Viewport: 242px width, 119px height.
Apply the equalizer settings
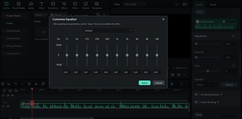pos(145,83)
